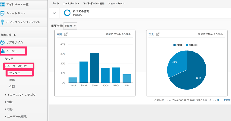This screenshot has height=121, width=231.
Task: Click the edit icon next to 性別
Action: 158,34
